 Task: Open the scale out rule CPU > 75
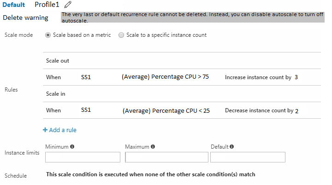[182, 77]
